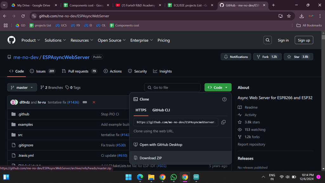
Task: Open the Chrome three-dot menu
Action: coord(320,16)
